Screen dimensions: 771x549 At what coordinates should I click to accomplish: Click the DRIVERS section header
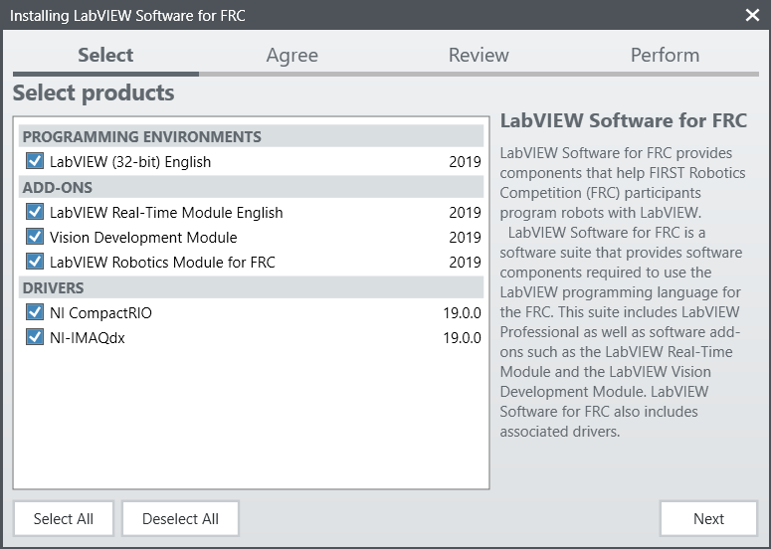tap(251, 287)
